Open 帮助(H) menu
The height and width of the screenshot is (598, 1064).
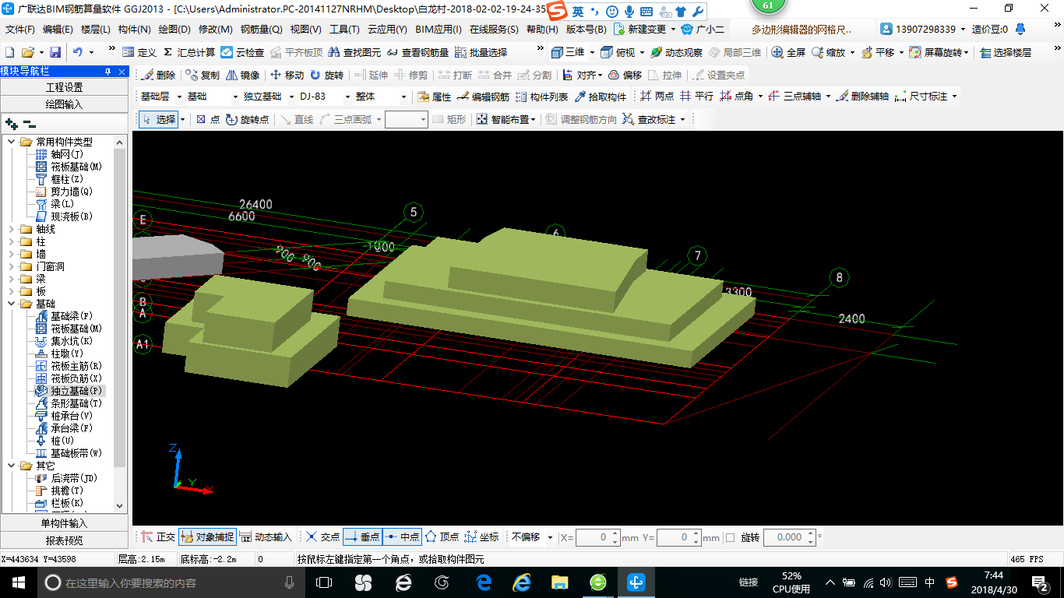pyautogui.click(x=542, y=30)
